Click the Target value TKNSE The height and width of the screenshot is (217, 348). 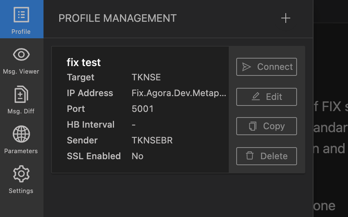pos(146,77)
